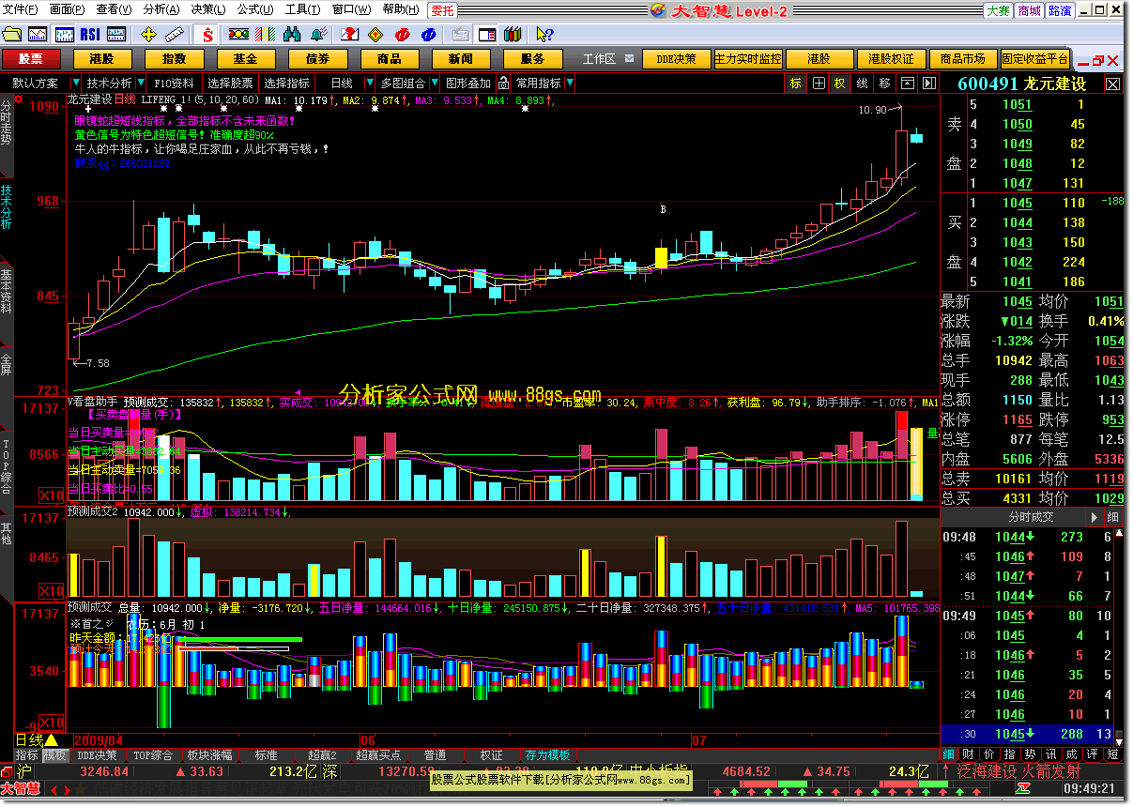Click the 移 move chart icon
This screenshot has width=1133, height=807.
click(x=884, y=83)
